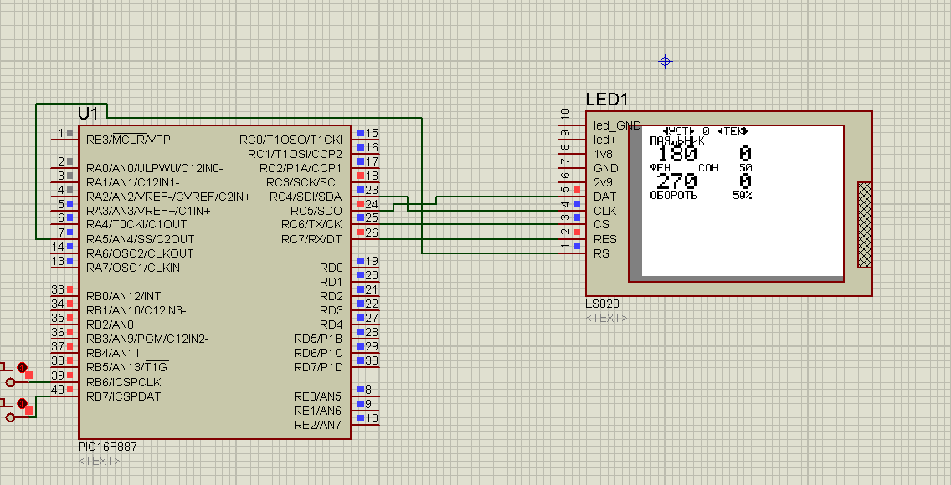Image resolution: width=951 pixels, height=485 pixels.
Task: Click the blue state square on RS pin
Action: tap(577, 246)
